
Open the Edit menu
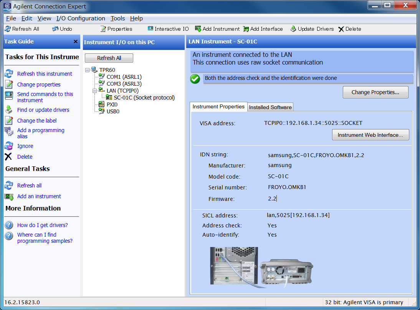pyautogui.click(x=27, y=18)
